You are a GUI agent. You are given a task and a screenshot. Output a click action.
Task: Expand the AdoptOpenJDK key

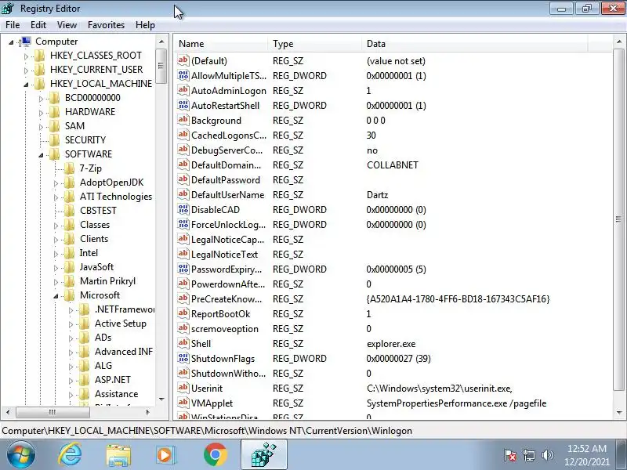[56, 183]
